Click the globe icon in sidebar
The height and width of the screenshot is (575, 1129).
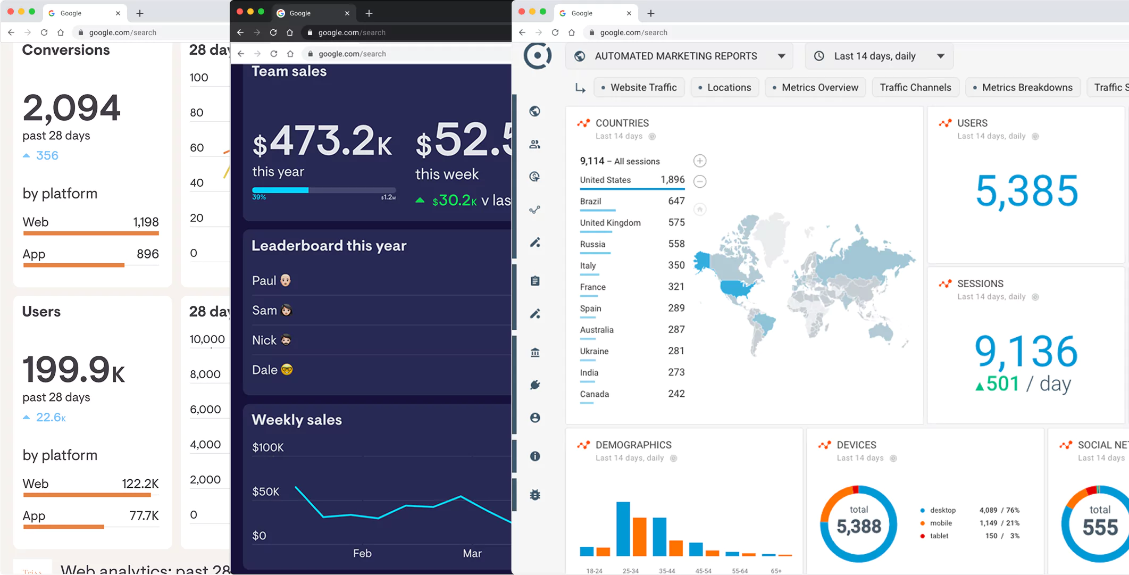click(x=535, y=111)
